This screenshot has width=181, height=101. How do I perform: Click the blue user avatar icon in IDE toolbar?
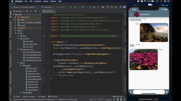tap(124, 7)
